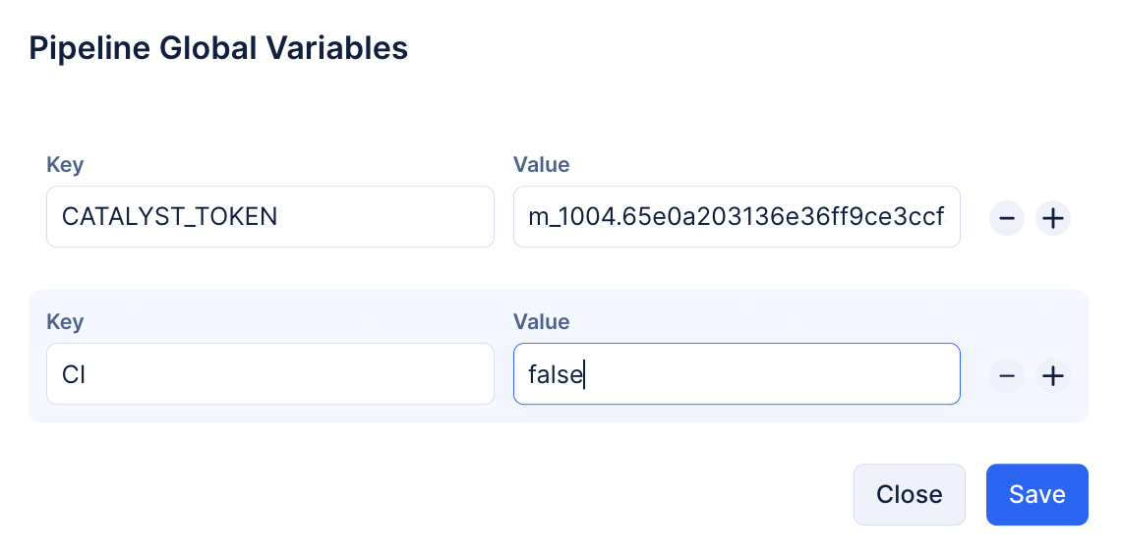The image size is (1121, 553).
Task: Click the token value field starting m_1004
Action: 736,217
